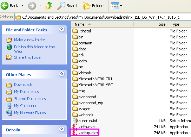Open My Documents in Other Places
The height and width of the screenshot is (137, 191).
pos(26,92)
